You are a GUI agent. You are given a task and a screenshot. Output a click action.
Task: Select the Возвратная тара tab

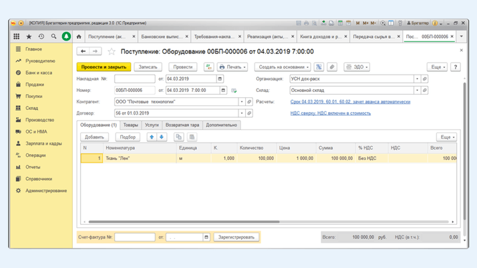click(x=182, y=125)
